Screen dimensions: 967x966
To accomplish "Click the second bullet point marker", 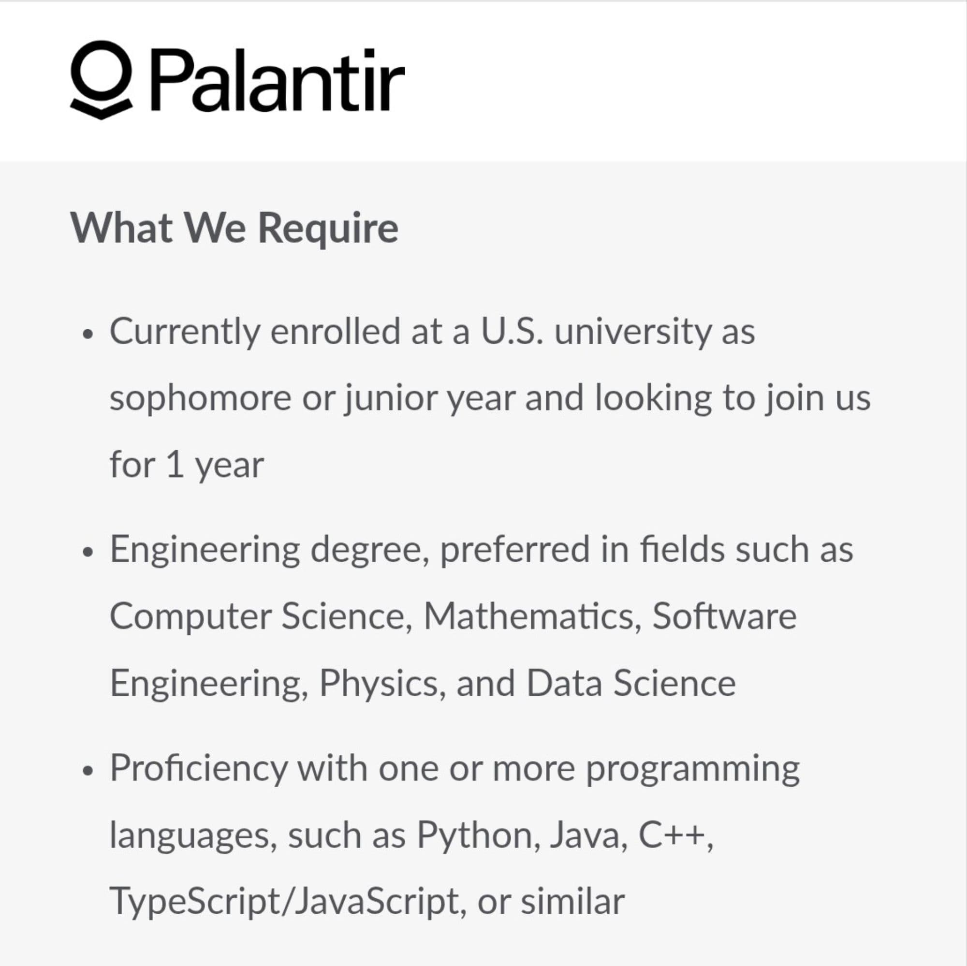I will [88, 552].
